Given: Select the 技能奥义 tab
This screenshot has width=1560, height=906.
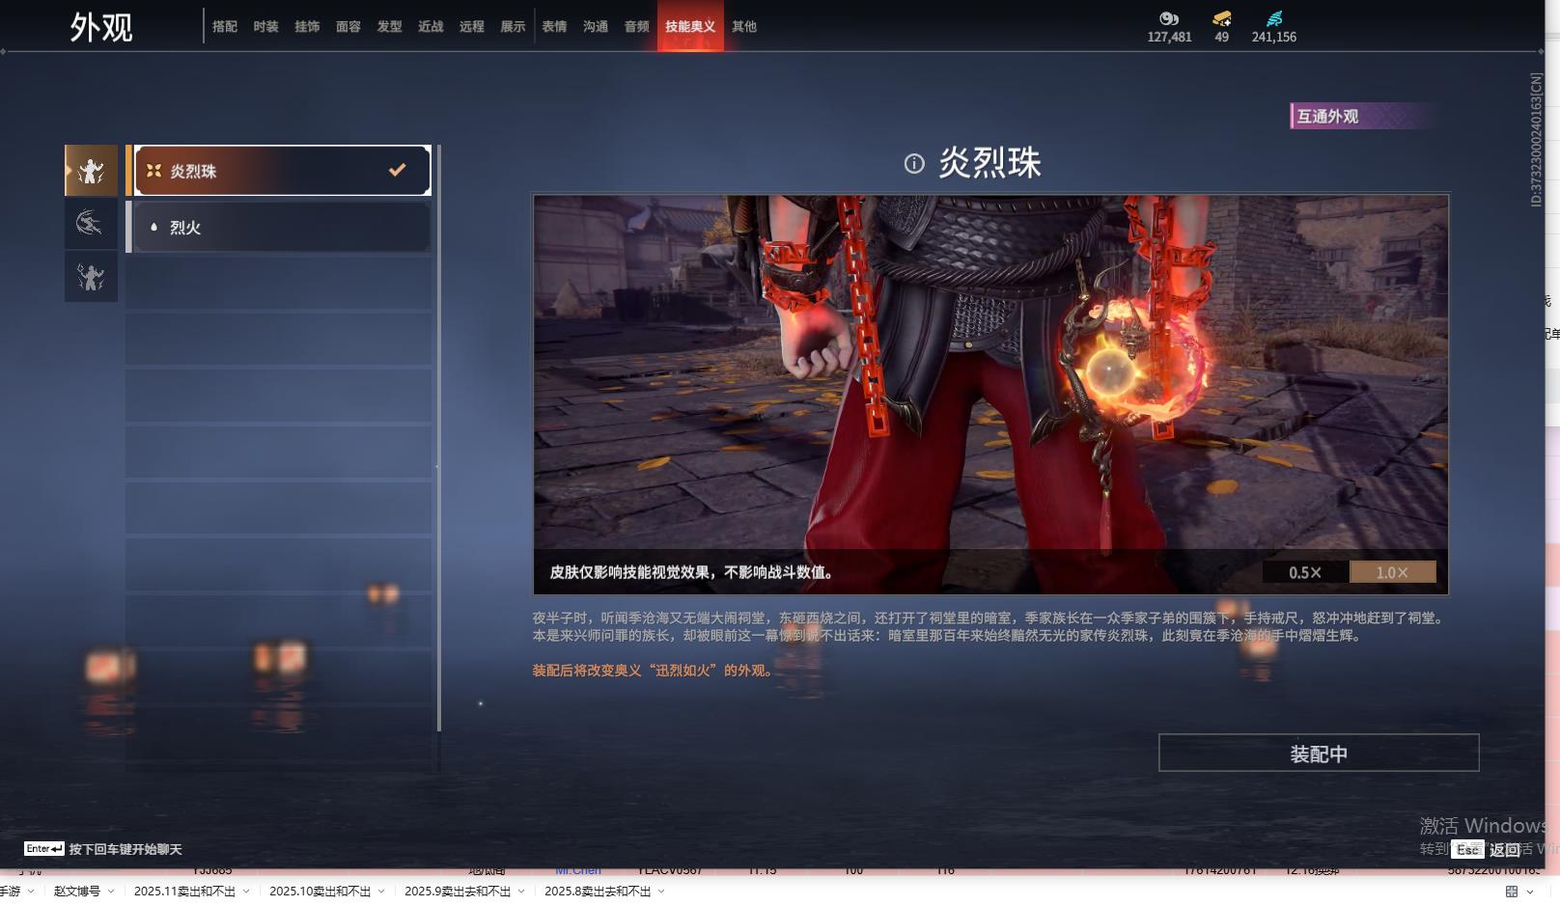Looking at the screenshot, I should [690, 27].
